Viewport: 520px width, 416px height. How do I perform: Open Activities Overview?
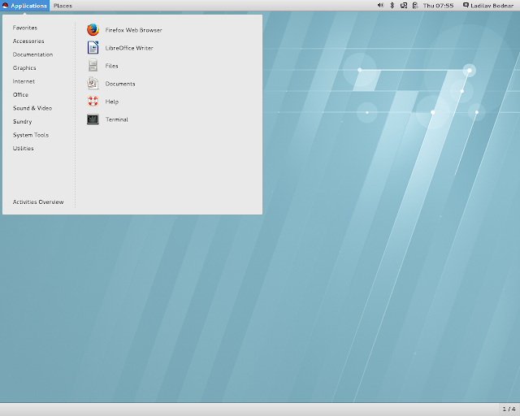[38, 202]
